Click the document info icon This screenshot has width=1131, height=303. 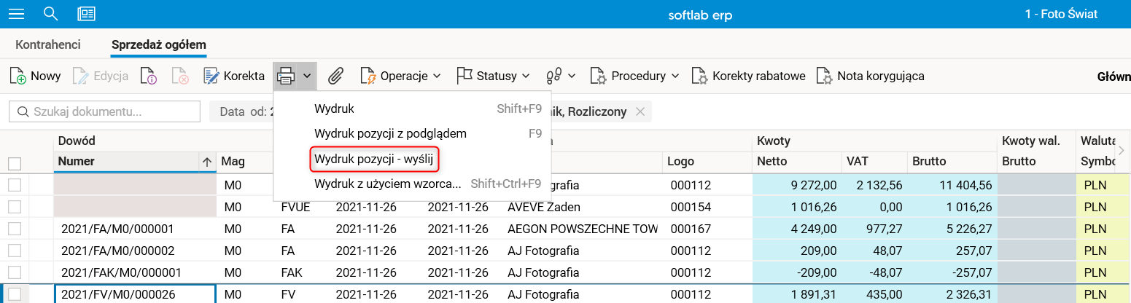coord(149,76)
